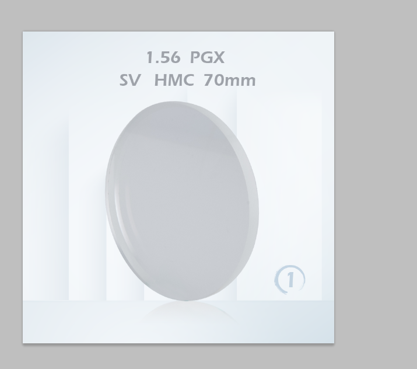Click the "70mm" text
This screenshot has width=417, height=369.
point(230,80)
